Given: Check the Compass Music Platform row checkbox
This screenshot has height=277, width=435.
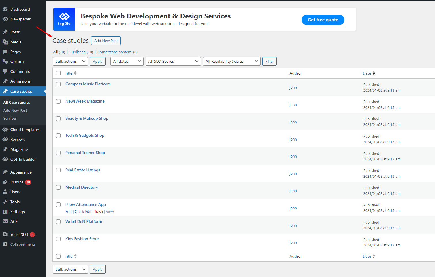Looking at the screenshot, I should pyautogui.click(x=58, y=84).
